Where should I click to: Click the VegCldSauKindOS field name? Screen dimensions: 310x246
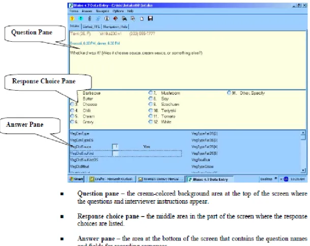tap(84, 160)
